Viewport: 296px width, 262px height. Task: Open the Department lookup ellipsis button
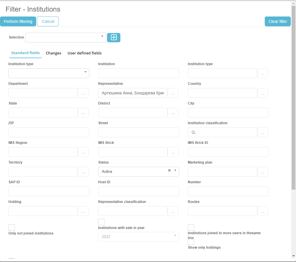click(83, 93)
